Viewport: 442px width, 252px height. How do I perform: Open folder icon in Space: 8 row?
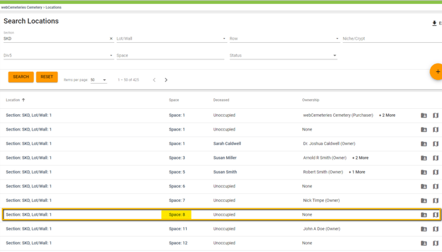coord(424,215)
